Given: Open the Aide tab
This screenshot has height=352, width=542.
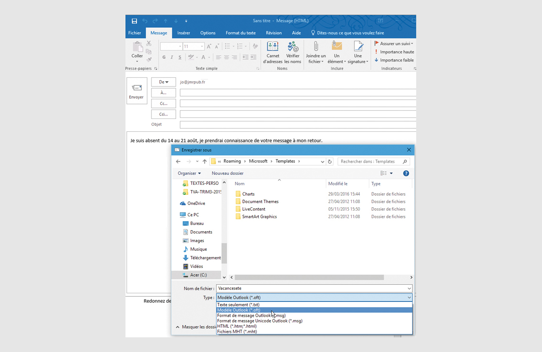Looking at the screenshot, I should click(296, 33).
